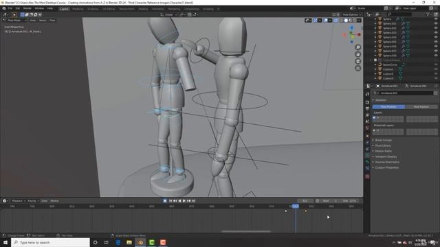Image resolution: width=440 pixels, height=247 pixels.
Task: Toggle the first protected layer
Action: [374, 130]
